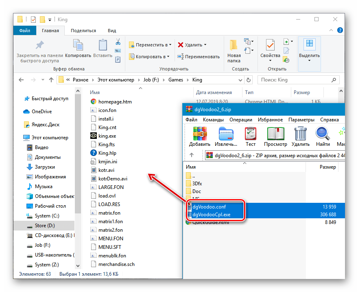Expand the Переместить в dropdown
This screenshot has height=292, width=358.
pyautogui.click(x=170, y=45)
